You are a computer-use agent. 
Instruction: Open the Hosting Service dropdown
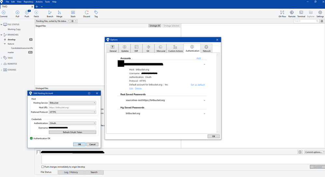[x=72, y=103]
